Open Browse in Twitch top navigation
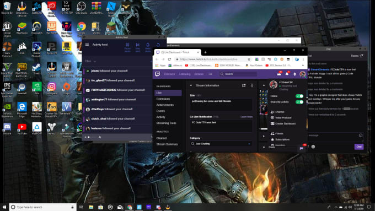The image size is (375, 211). (x=199, y=74)
